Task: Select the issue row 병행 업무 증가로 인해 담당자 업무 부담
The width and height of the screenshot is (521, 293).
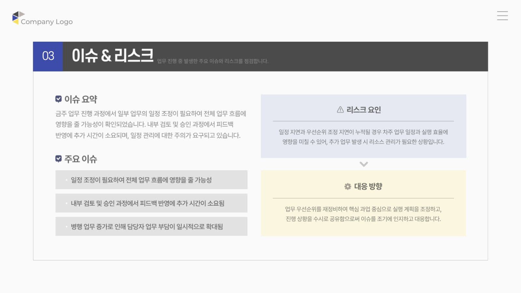Action: click(x=151, y=227)
